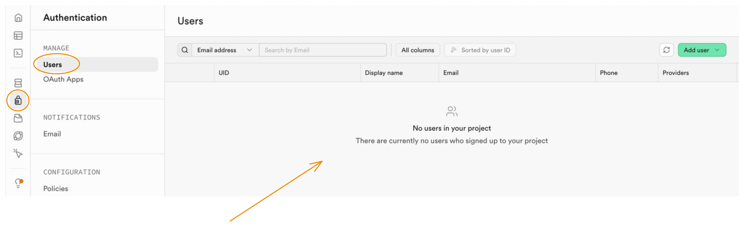Open Email under Notifications
The width and height of the screenshot is (744, 226).
[x=52, y=134]
